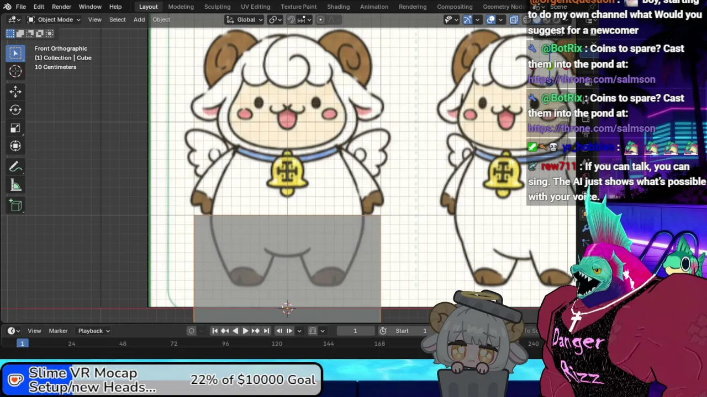
Task: Toggle timeline sync to audio
Action: click(x=313, y=331)
